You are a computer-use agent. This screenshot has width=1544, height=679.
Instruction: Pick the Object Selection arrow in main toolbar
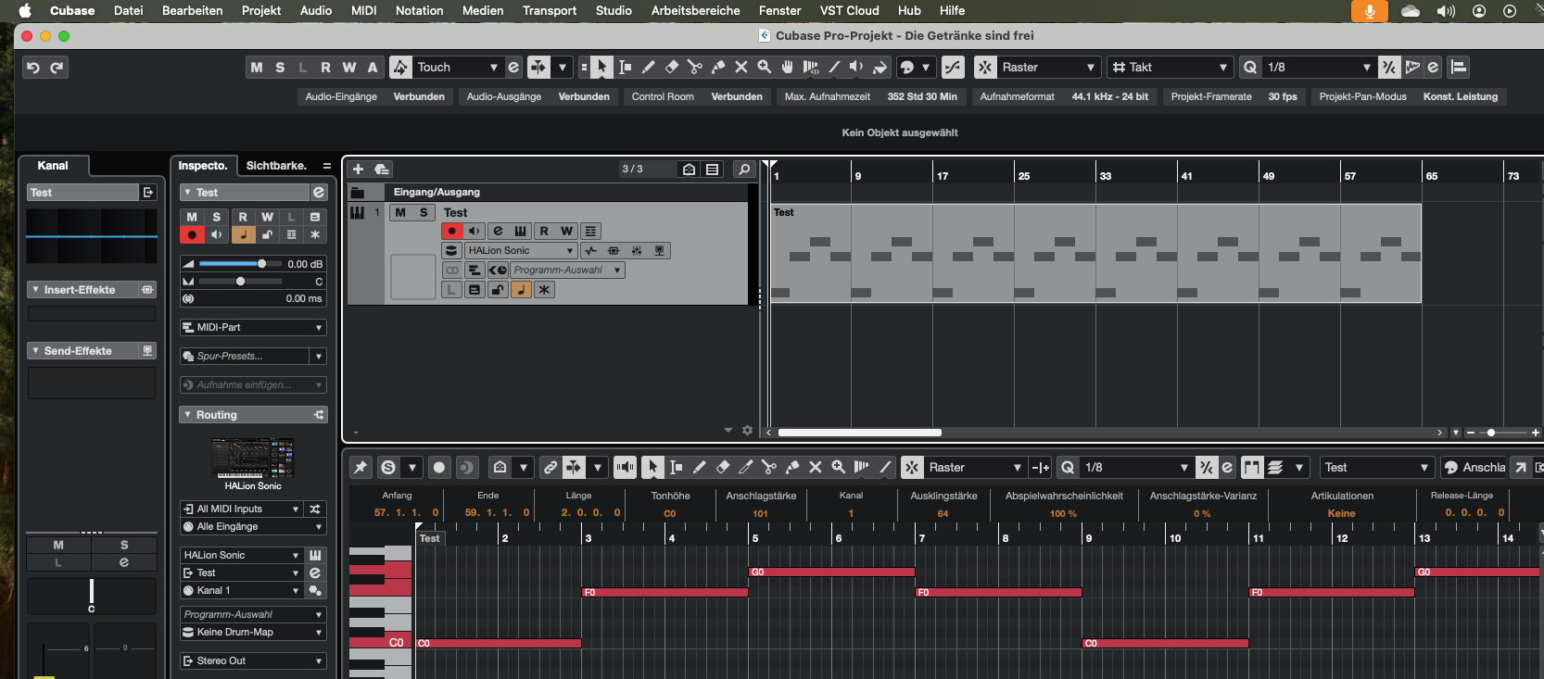point(602,67)
